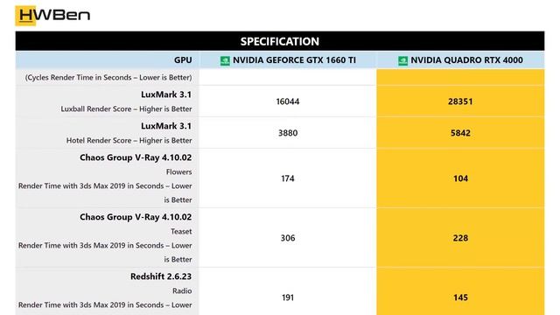560x315 pixels.
Task: Select the GTX 1660 Ti score 16044
Action: [288, 101]
